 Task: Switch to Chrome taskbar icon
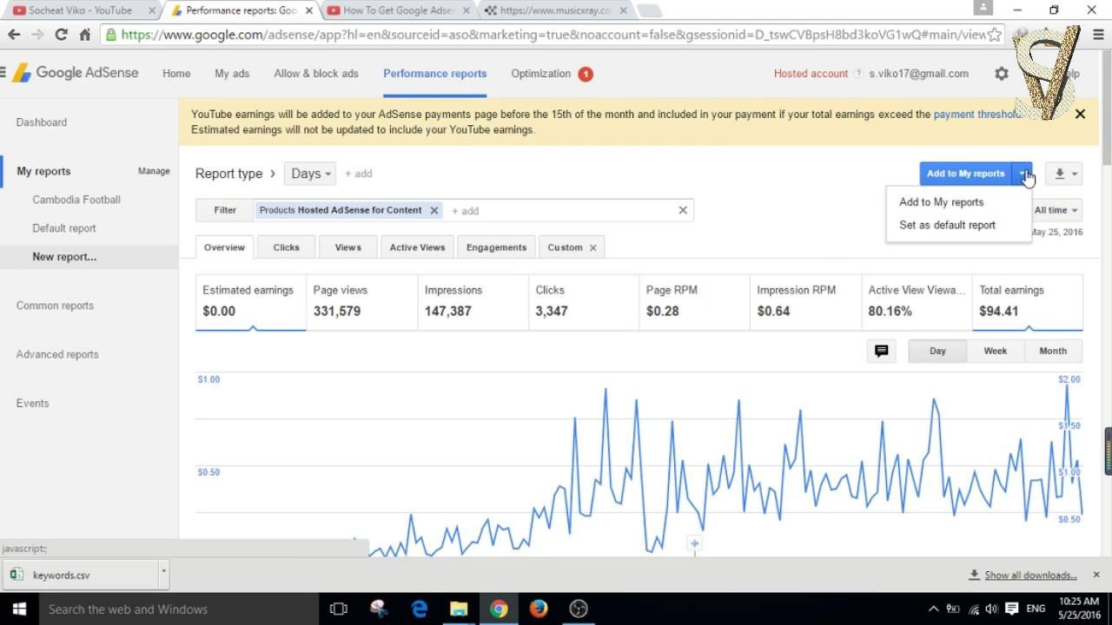499,609
